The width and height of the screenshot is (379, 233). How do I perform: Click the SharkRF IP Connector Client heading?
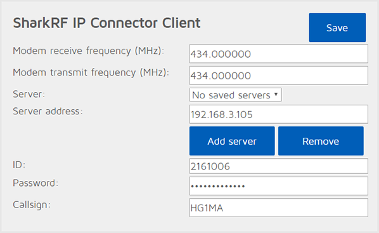(x=106, y=23)
